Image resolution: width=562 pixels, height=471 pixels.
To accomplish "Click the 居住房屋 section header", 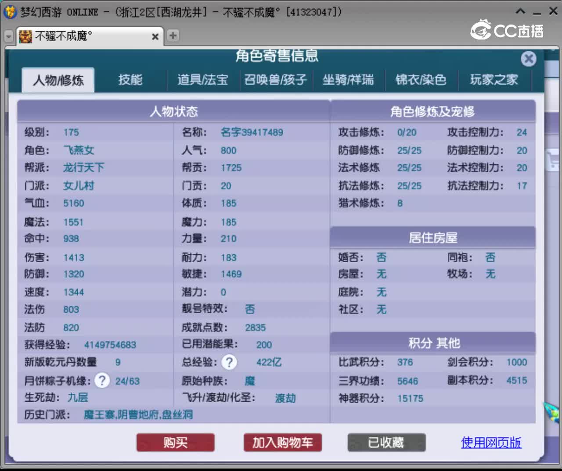I will tap(433, 238).
